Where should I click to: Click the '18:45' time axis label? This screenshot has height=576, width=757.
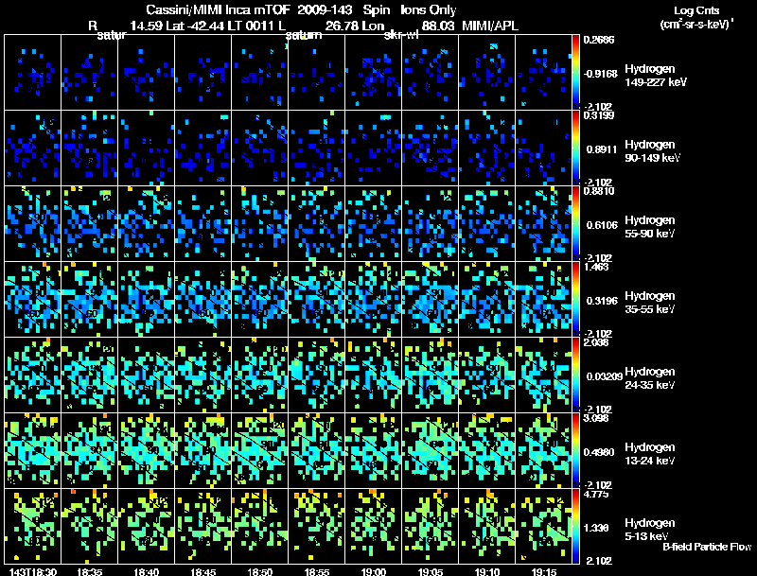tap(203, 571)
